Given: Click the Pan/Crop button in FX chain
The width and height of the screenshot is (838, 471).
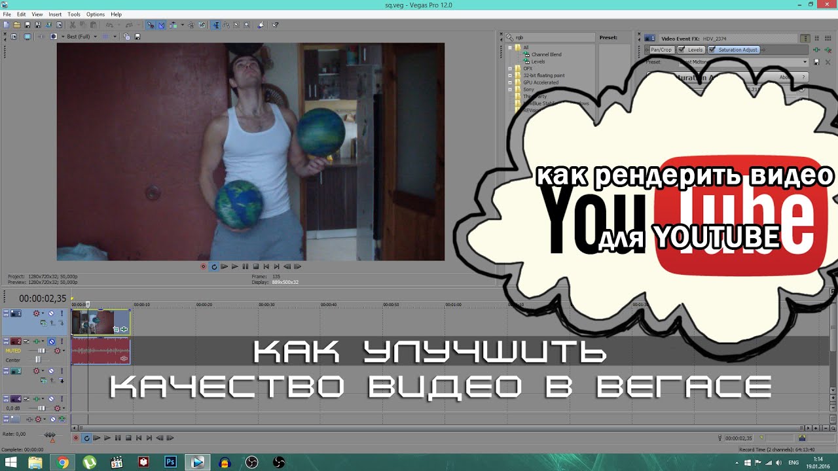Looking at the screenshot, I should click(661, 50).
